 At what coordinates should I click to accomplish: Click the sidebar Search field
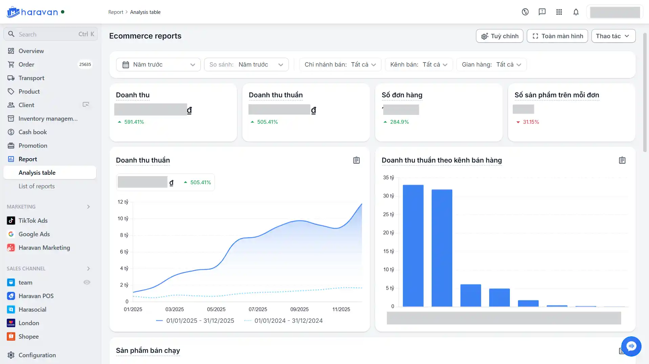coord(50,34)
